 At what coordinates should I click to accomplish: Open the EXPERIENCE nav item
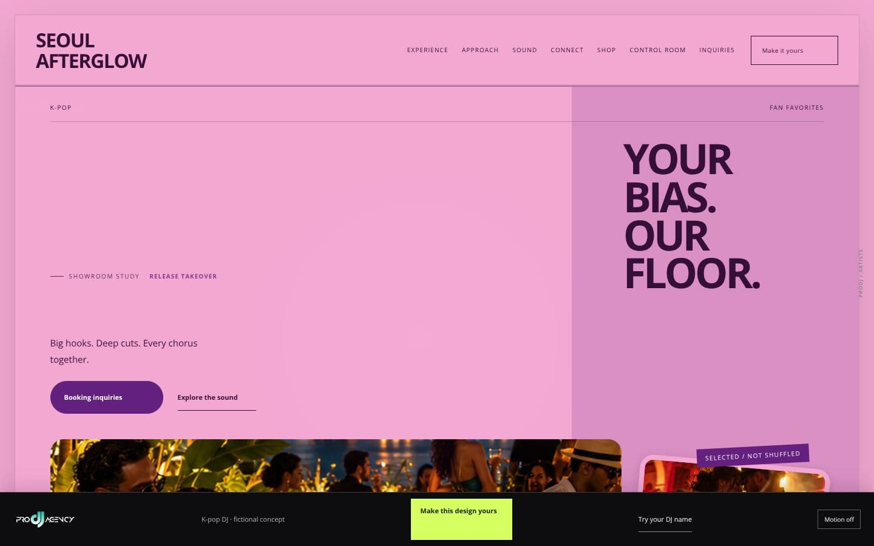click(x=427, y=50)
